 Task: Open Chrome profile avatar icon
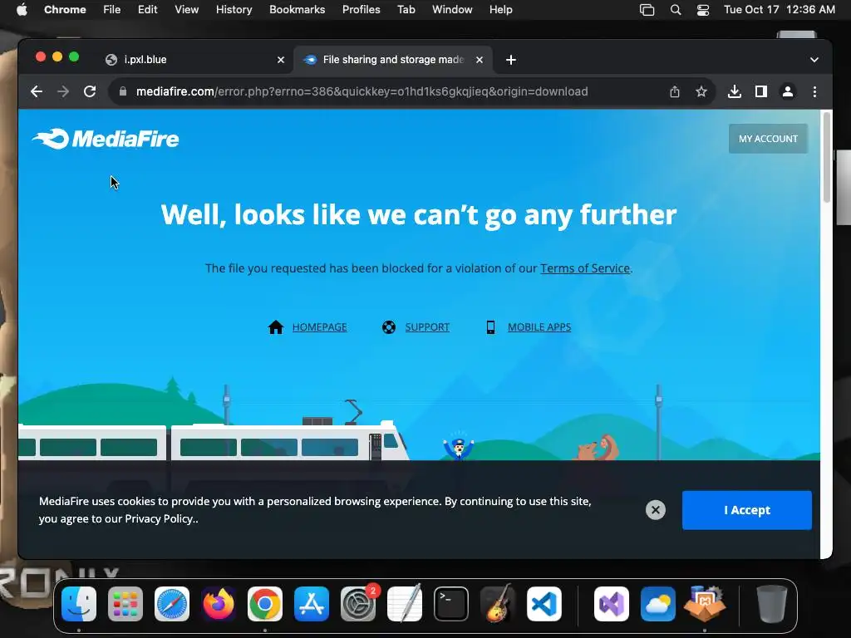click(x=788, y=91)
